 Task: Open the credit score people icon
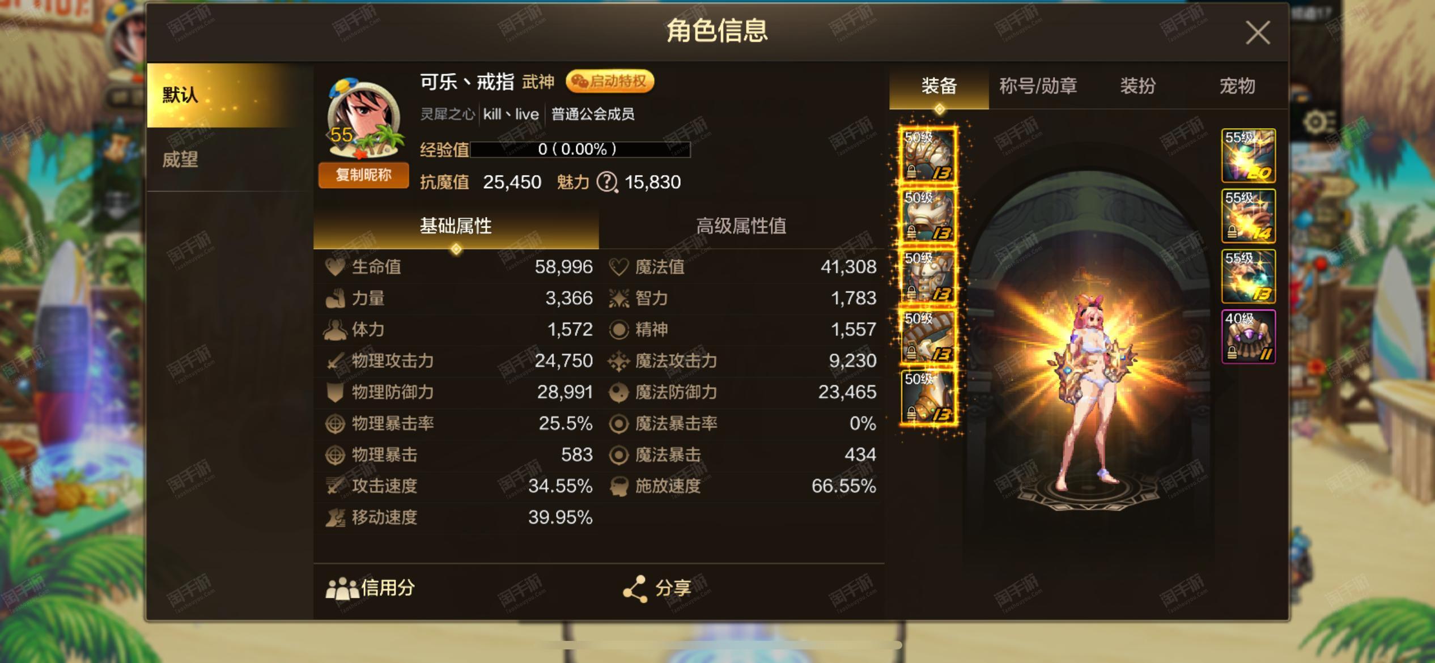tap(342, 589)
